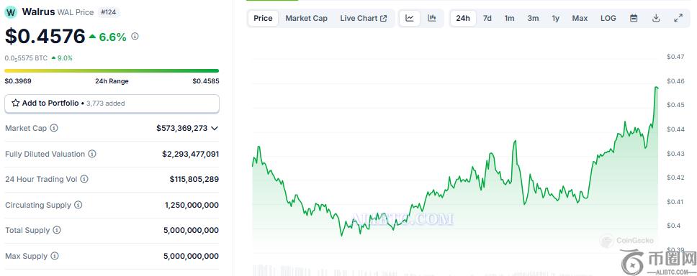Click info icon beside Market Cap
Viewport: 697px width, 276px height.
tap(54, 128)
